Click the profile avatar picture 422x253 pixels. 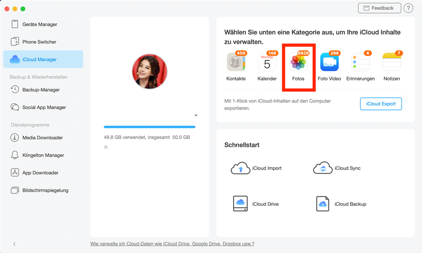tap(150, 71)
